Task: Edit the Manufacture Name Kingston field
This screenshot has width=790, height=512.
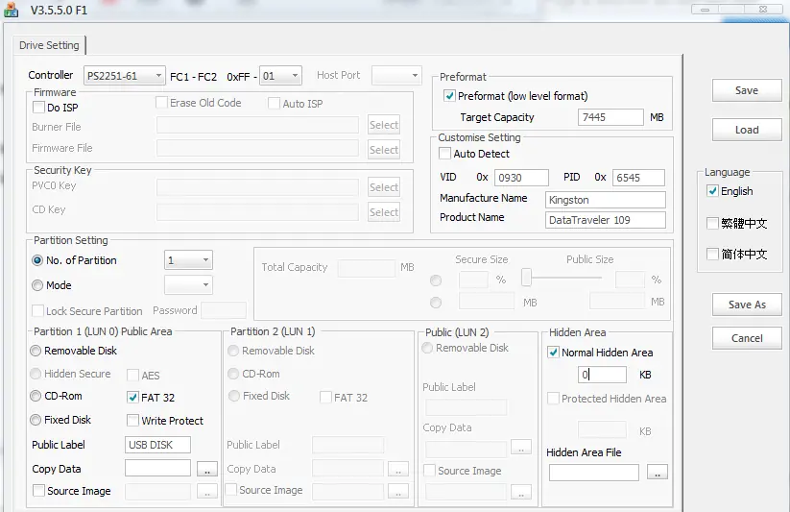Action: (x=605, y=200)
